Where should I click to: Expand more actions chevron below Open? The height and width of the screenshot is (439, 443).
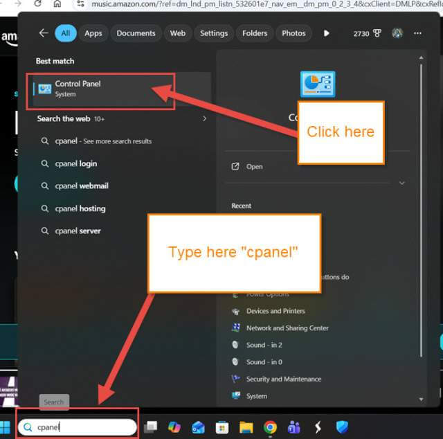[401, 183]
